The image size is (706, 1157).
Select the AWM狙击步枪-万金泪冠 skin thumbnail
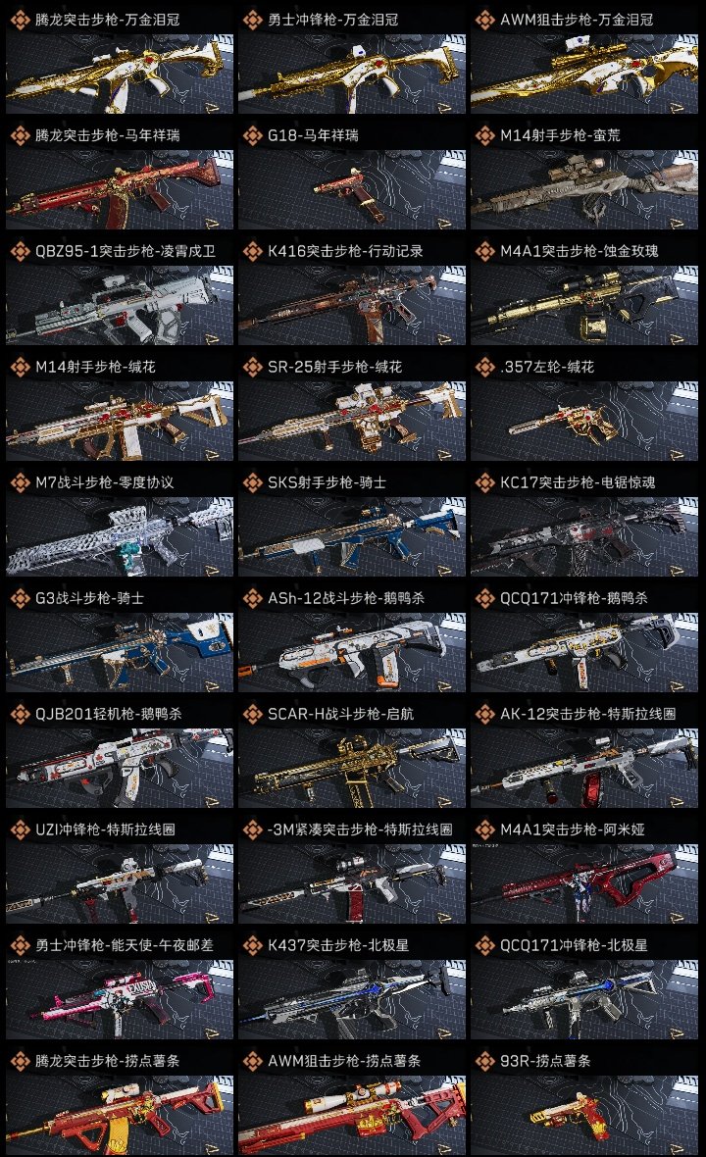pos(584,74)
